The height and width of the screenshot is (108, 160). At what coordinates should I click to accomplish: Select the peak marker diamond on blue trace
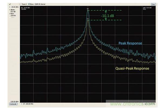(x=88, y=10)
